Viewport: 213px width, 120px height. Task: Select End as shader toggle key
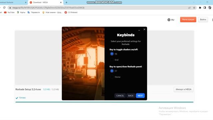click(112, 60)
